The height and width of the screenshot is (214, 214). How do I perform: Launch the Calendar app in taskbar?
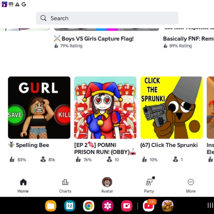click(x=70, y=206)
